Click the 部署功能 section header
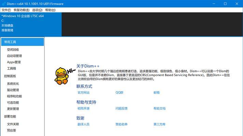This screenshot has width=243, height=136. point(10,117)
